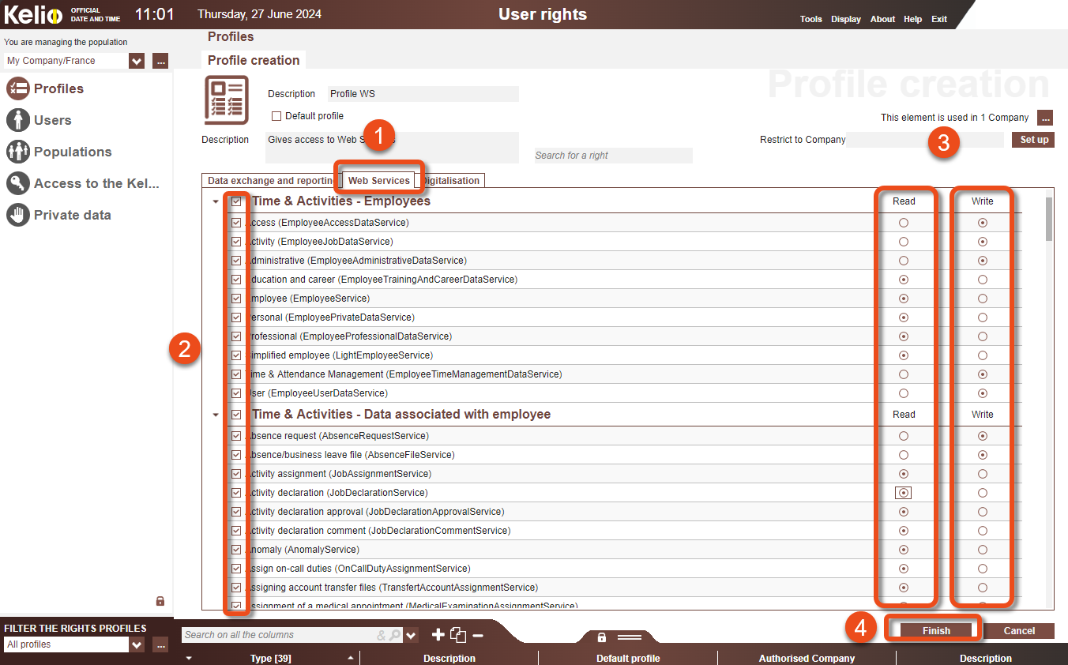Image resolution: width=1068 pixels, height=665 pixels.
Task: Click the ellipsis button beside All profiles filter
Action: point(160,644)
